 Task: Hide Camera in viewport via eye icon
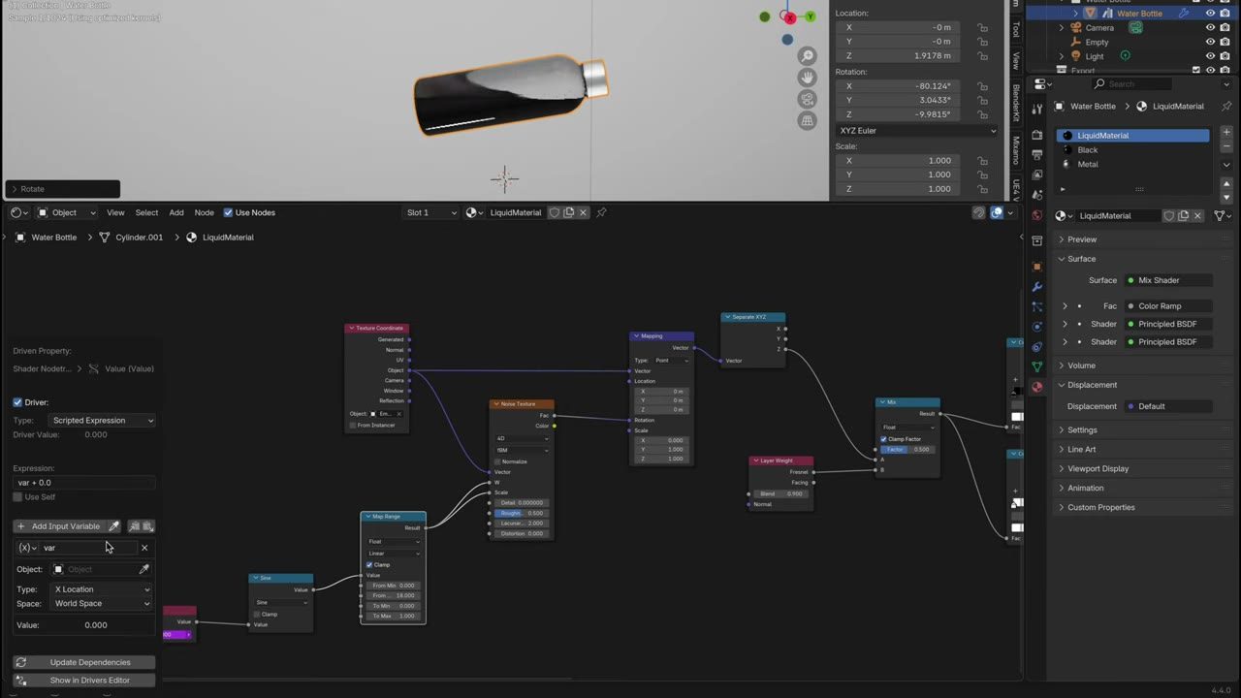click(x=1210, y=28)
